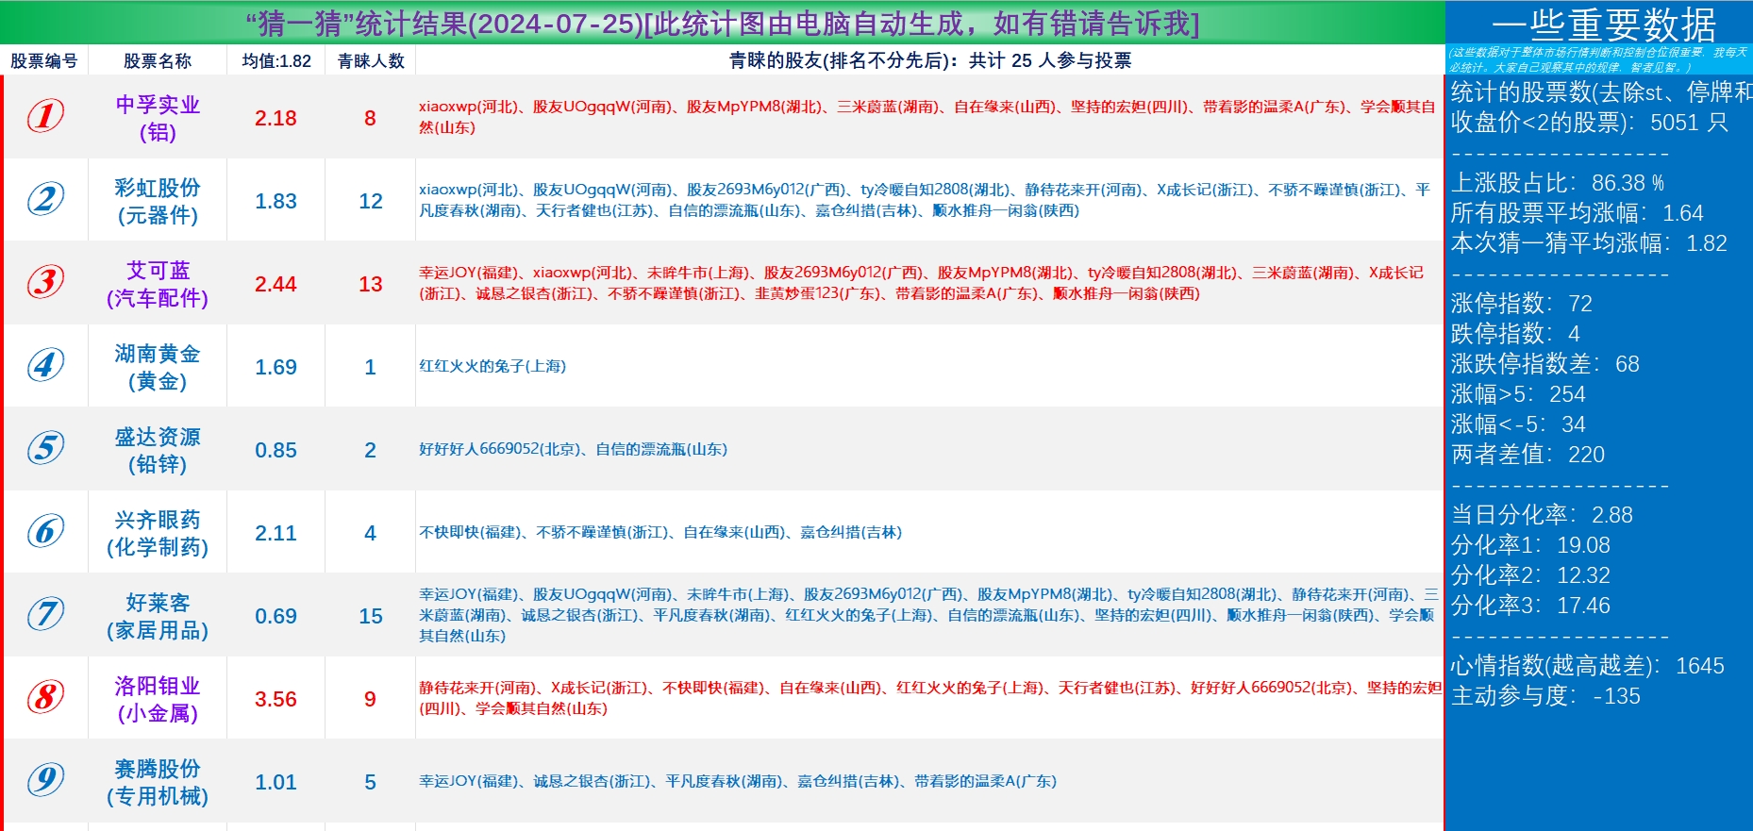The width and height of the screenshot is (1753, 831).
Task: Select stock name 湖南黄金(黄金)
Action: pos(158,367)
